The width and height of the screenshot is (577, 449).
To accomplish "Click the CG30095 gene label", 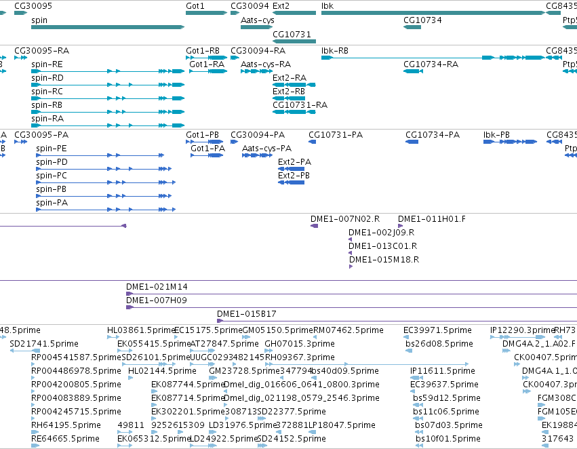I will [x=33, y=6].
